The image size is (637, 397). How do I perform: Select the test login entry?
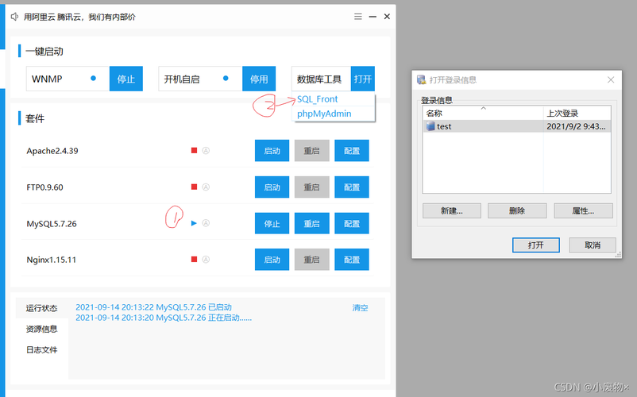point(516,126)
